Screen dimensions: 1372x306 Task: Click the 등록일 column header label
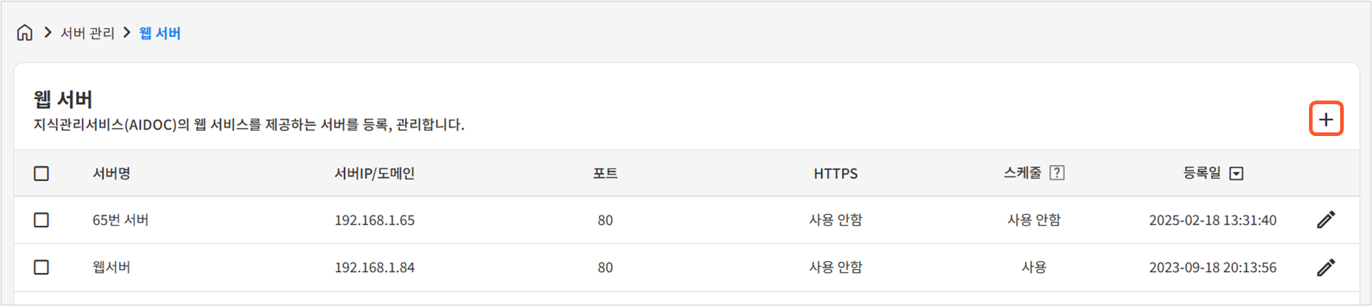coord(1201,174)
